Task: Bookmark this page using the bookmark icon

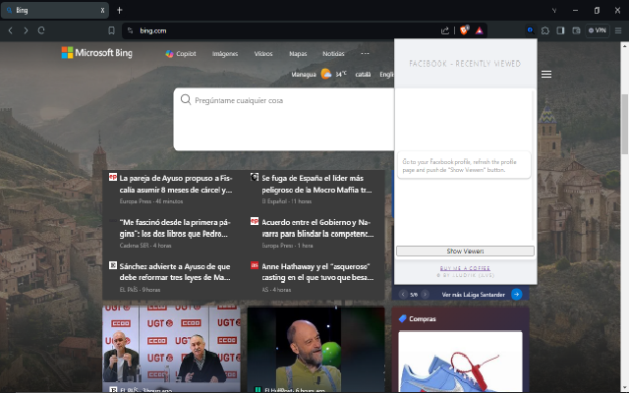Action: [112, 30]
